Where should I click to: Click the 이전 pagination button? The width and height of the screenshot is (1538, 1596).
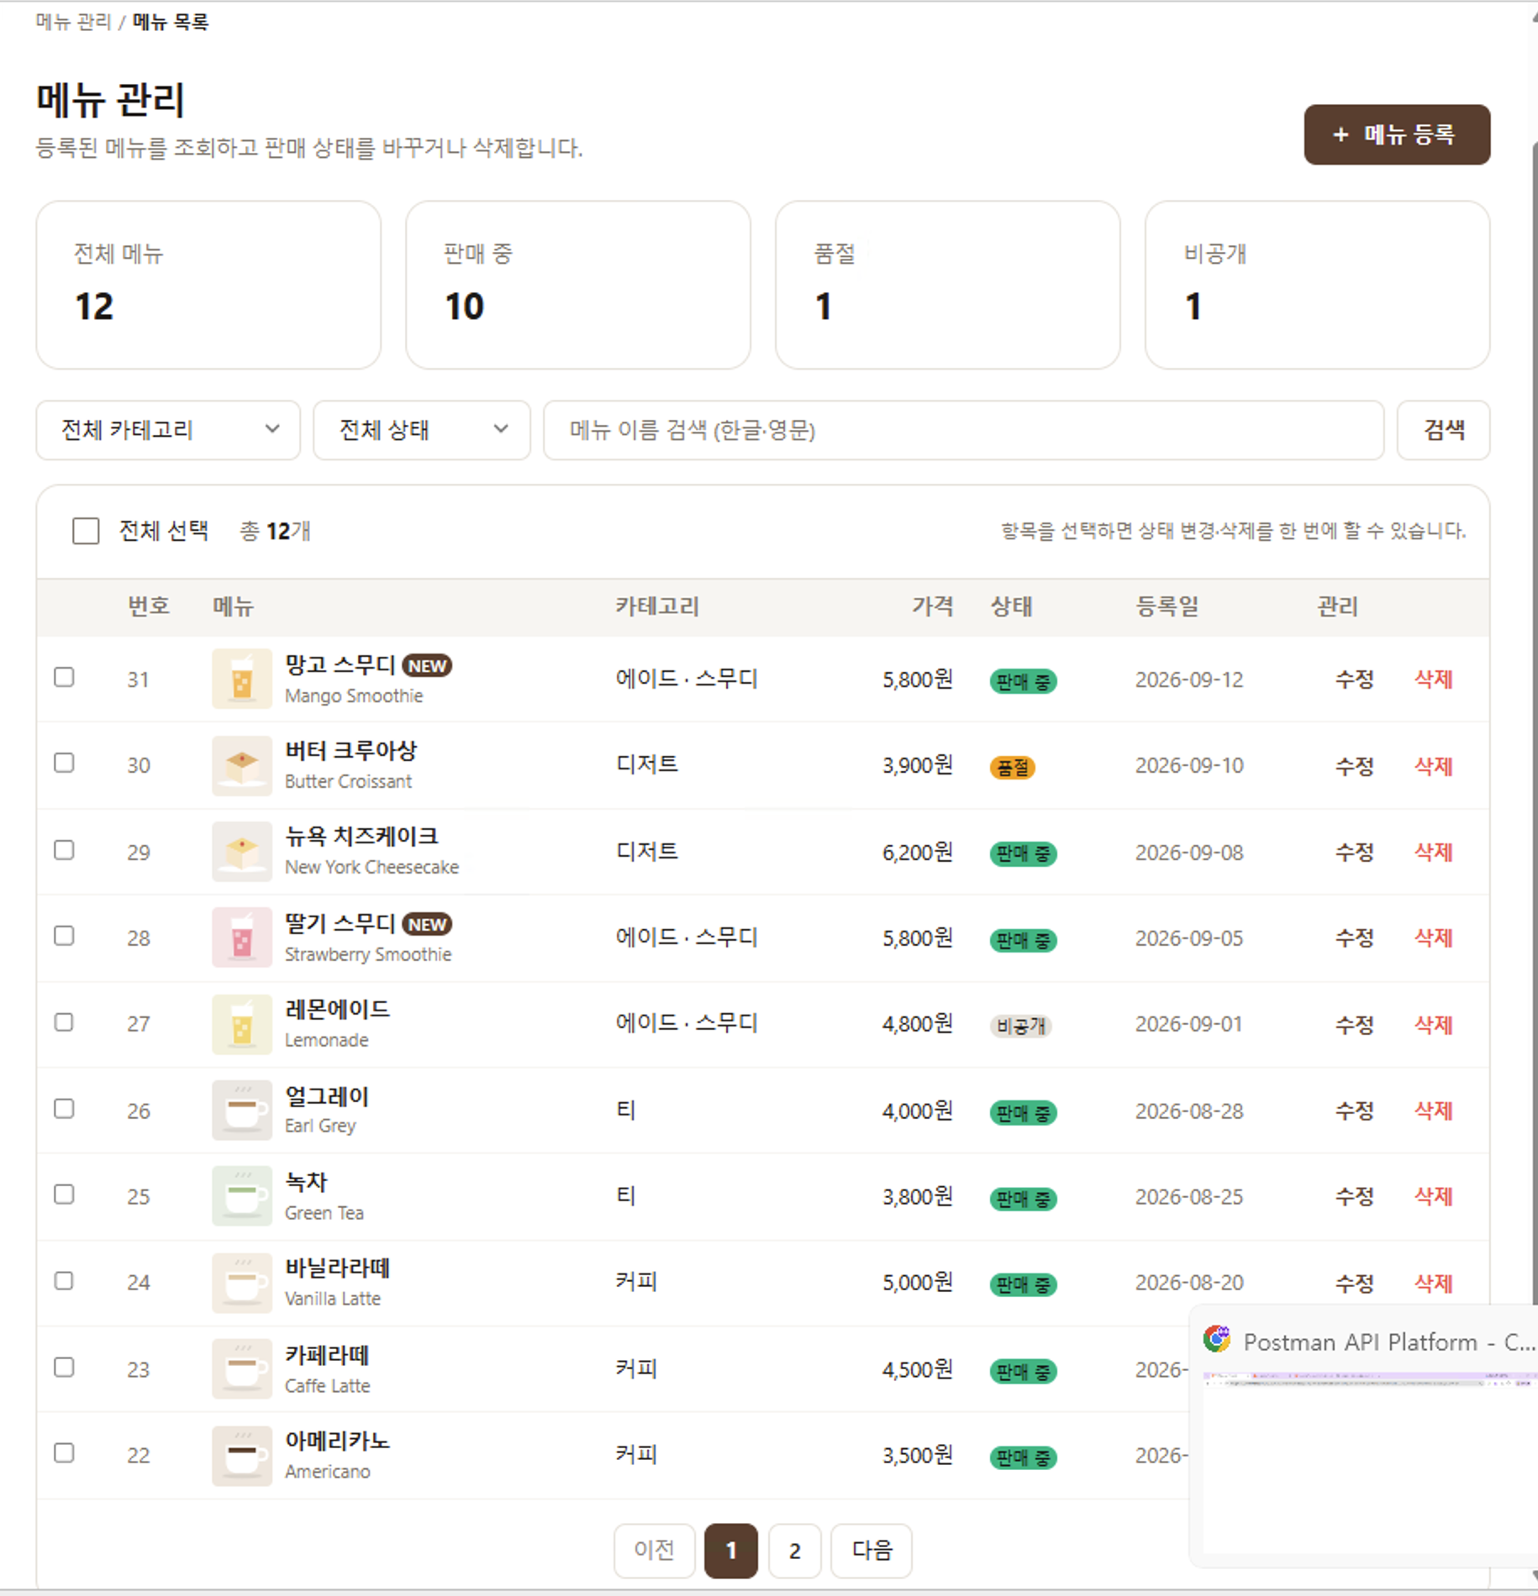pyautogui.click(x=654, y=1551)
